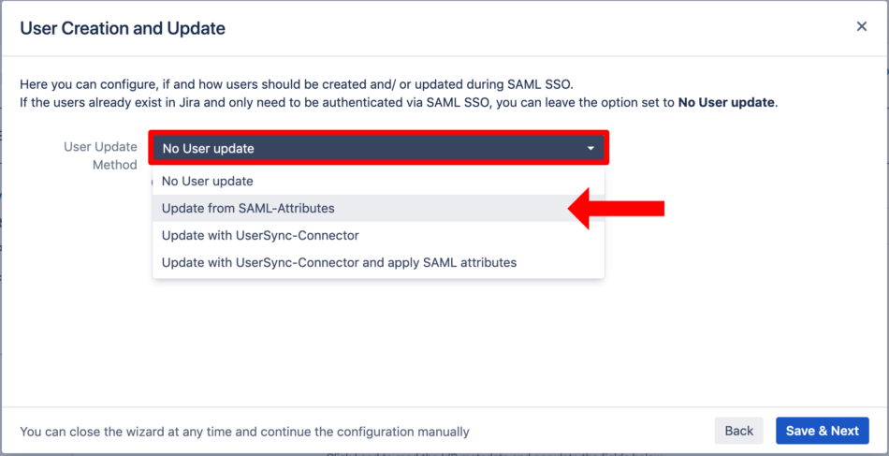Pick UserSync-Connector and apply SAML attributes option
This screenshot has height=456, width=889.
pyautogui.click(x=378, y=262)
